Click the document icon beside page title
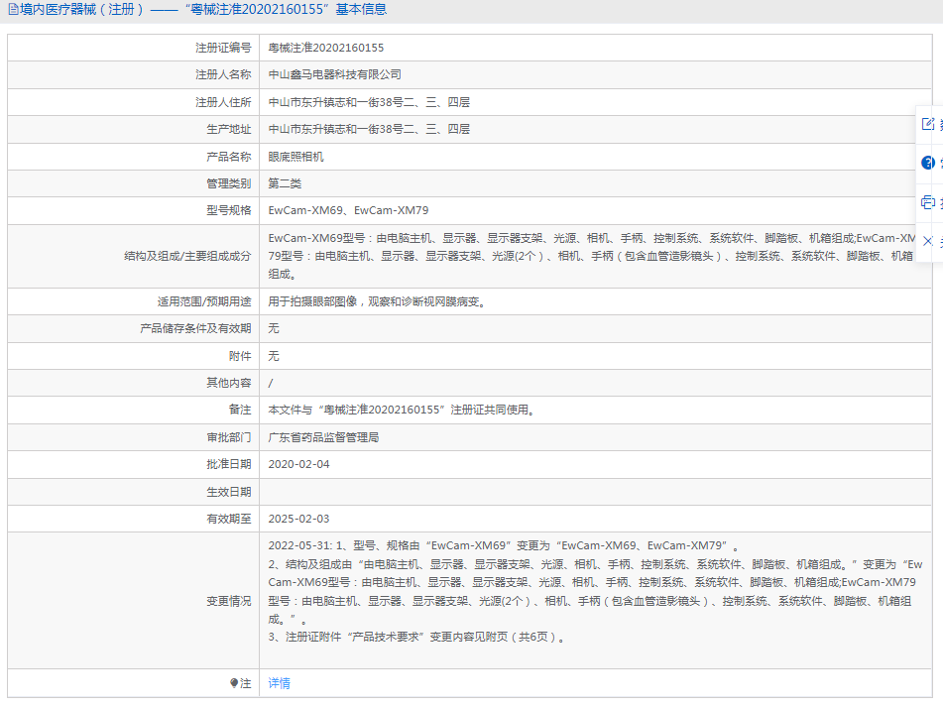This screenshot has height=708, width=943. [x=13, y=10]
